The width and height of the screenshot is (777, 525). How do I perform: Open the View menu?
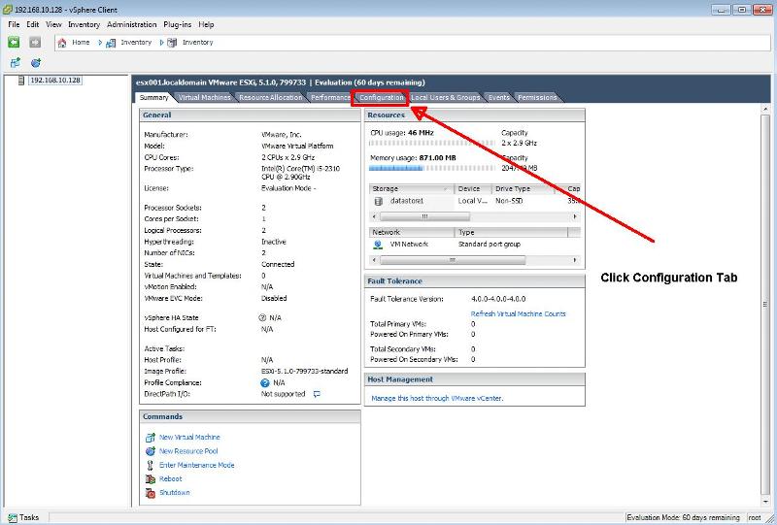pos(53,24)
